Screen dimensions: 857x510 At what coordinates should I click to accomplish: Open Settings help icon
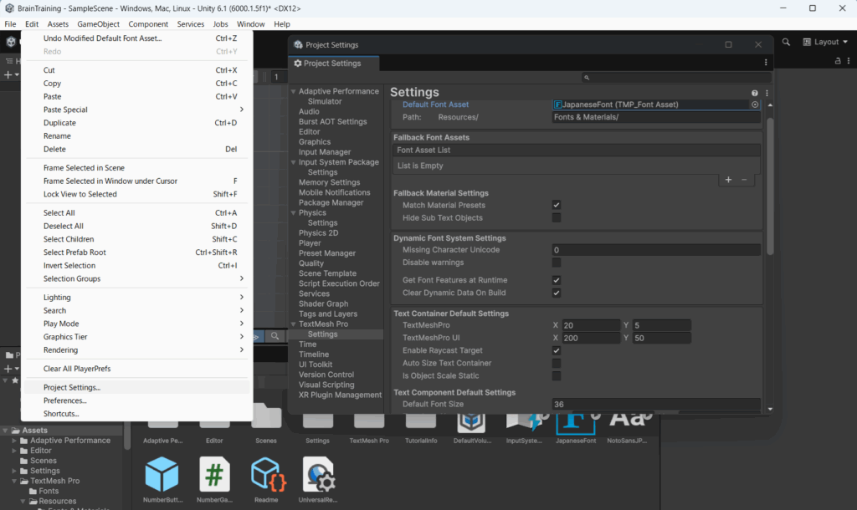tap(755, 93)
